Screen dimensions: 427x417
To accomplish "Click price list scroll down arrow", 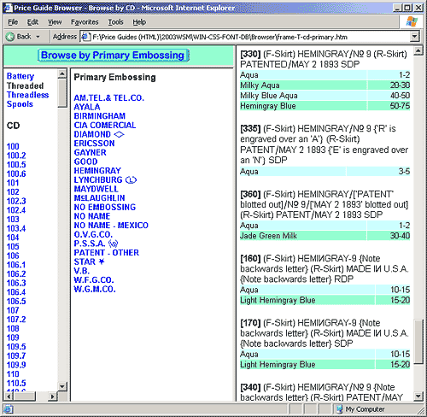I will point(418,396).
